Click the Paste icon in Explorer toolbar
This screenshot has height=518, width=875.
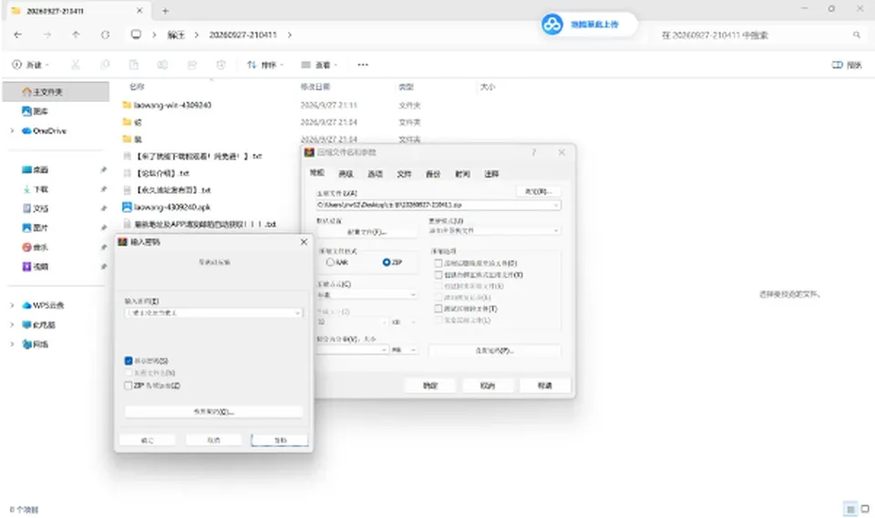pos(133,65)
